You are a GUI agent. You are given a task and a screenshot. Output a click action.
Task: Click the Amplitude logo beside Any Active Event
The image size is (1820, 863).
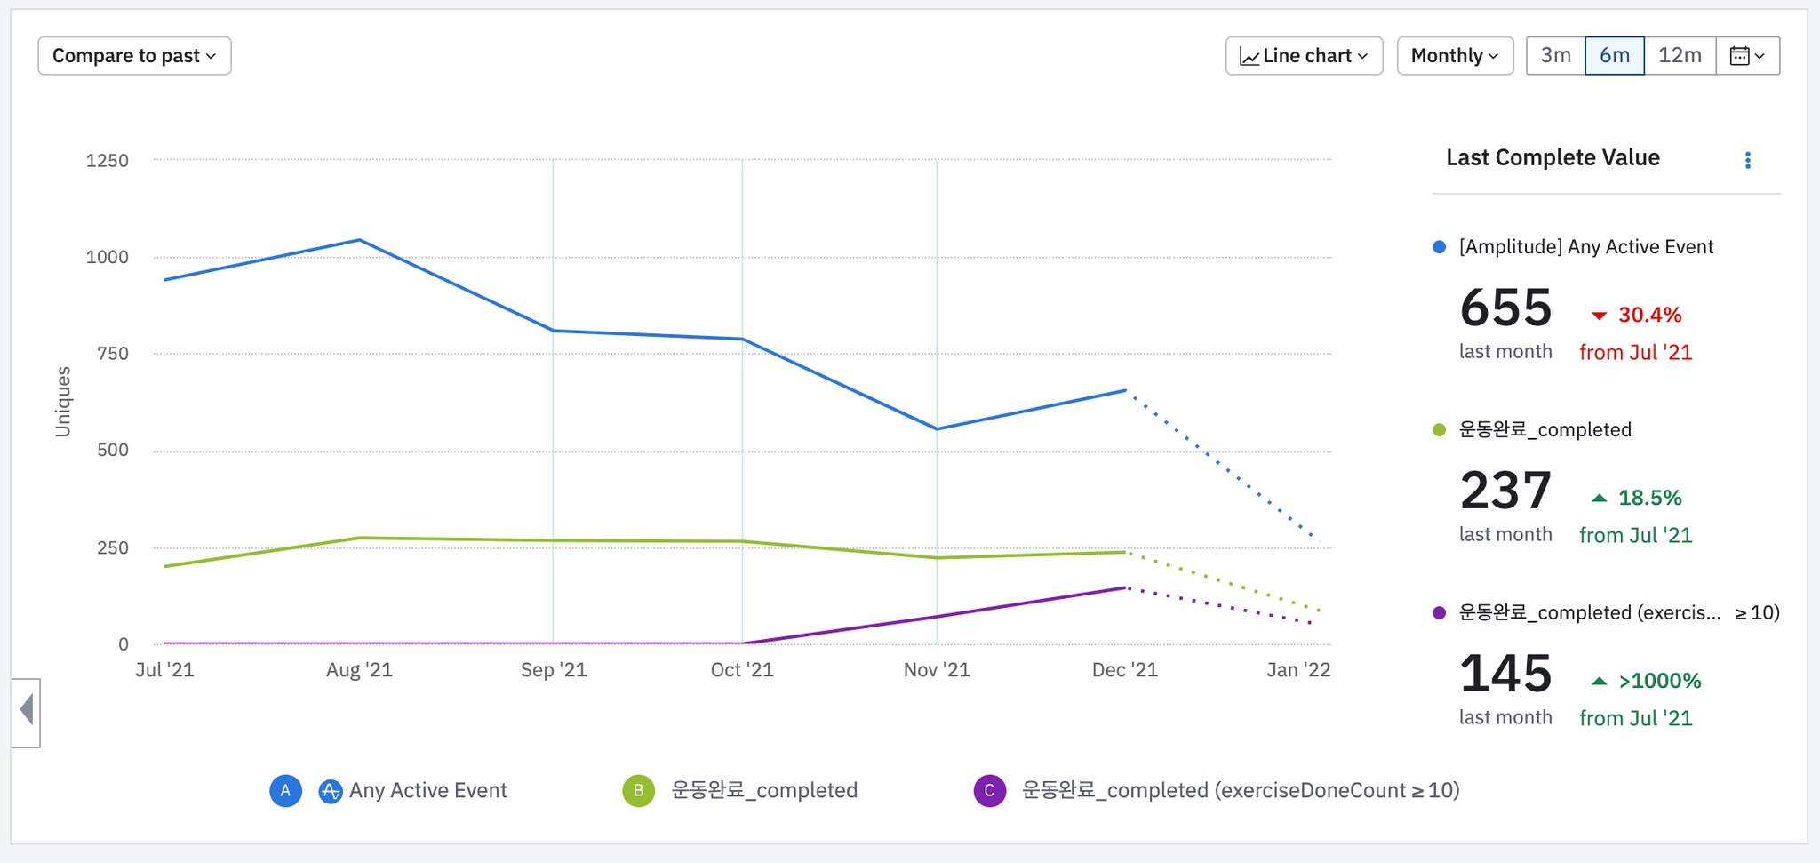[x=331, y=791]
